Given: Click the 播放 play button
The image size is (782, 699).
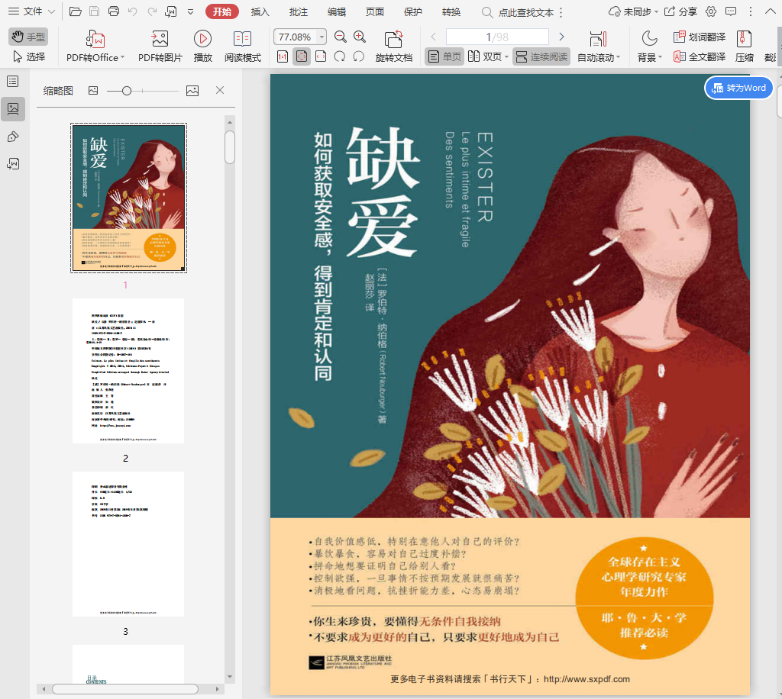Looking at the screenshot, I should click(x=202, y=39).
